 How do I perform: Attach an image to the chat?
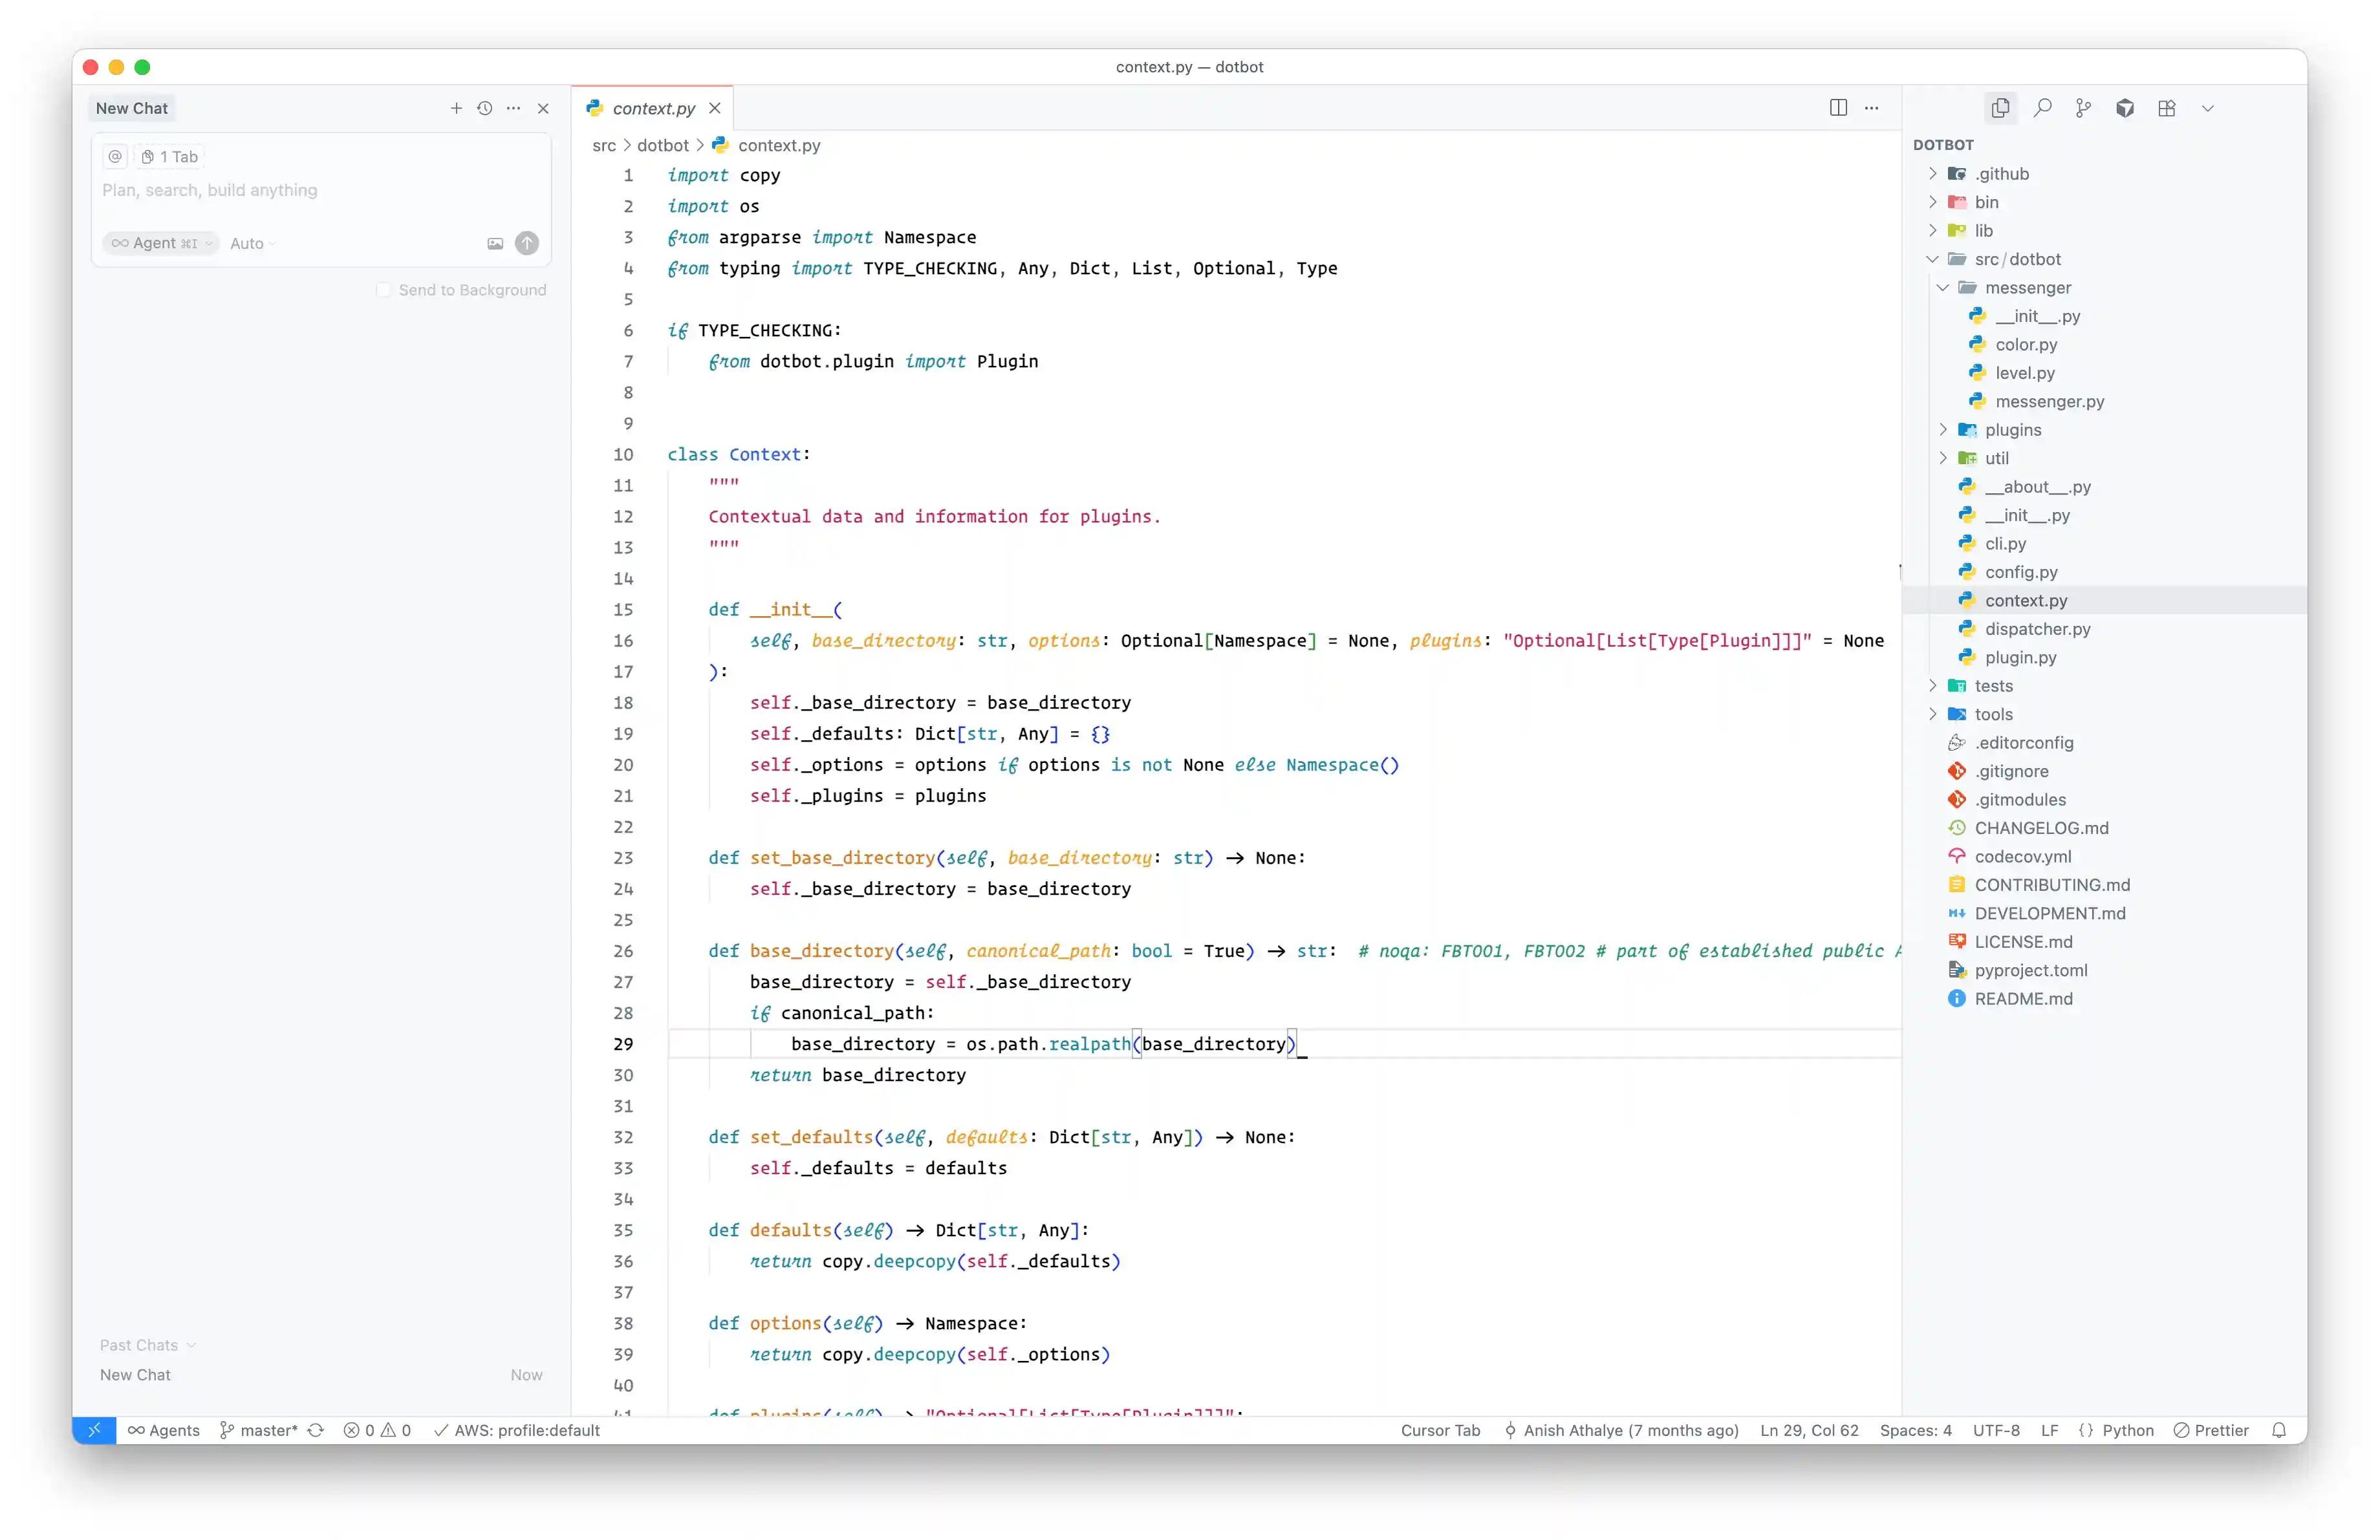(495, 243)
